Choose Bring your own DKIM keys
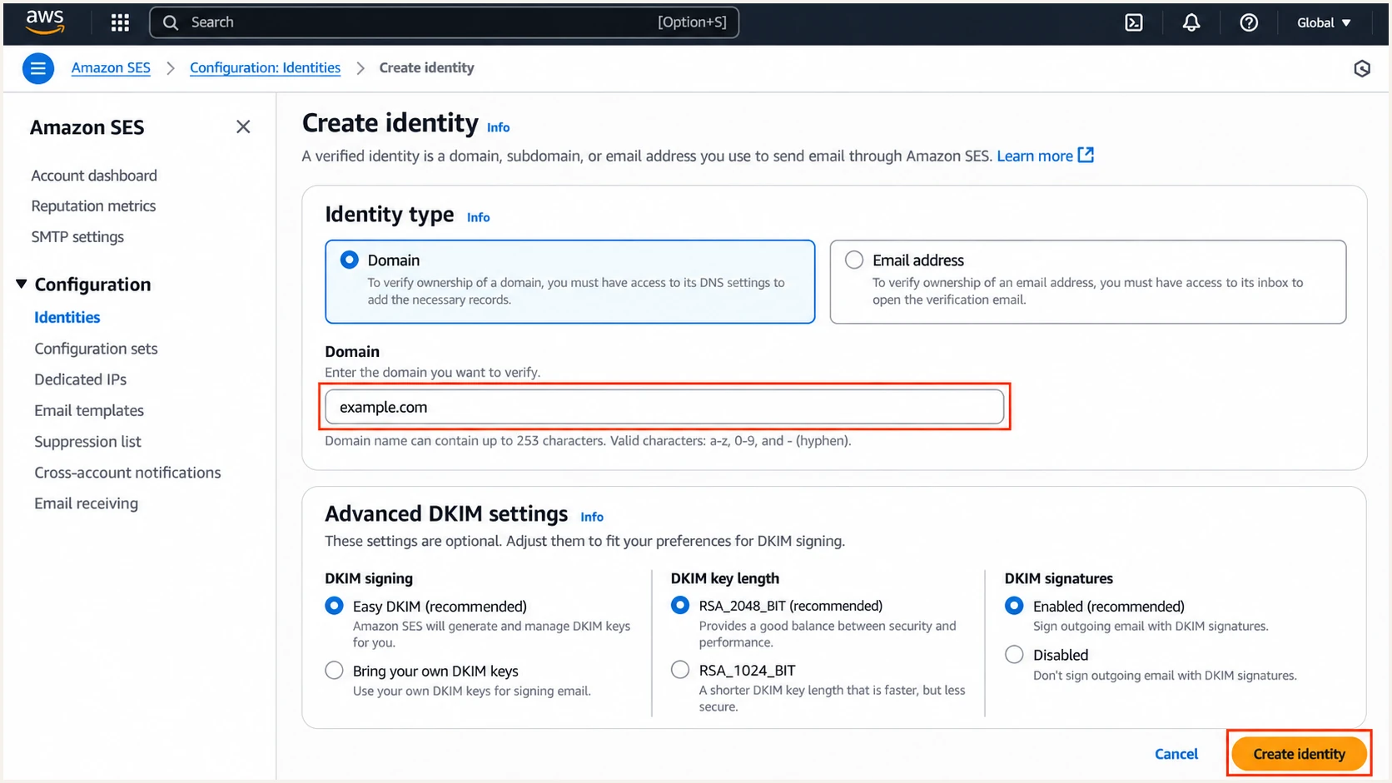1392x783 pixels. [334, 670]
